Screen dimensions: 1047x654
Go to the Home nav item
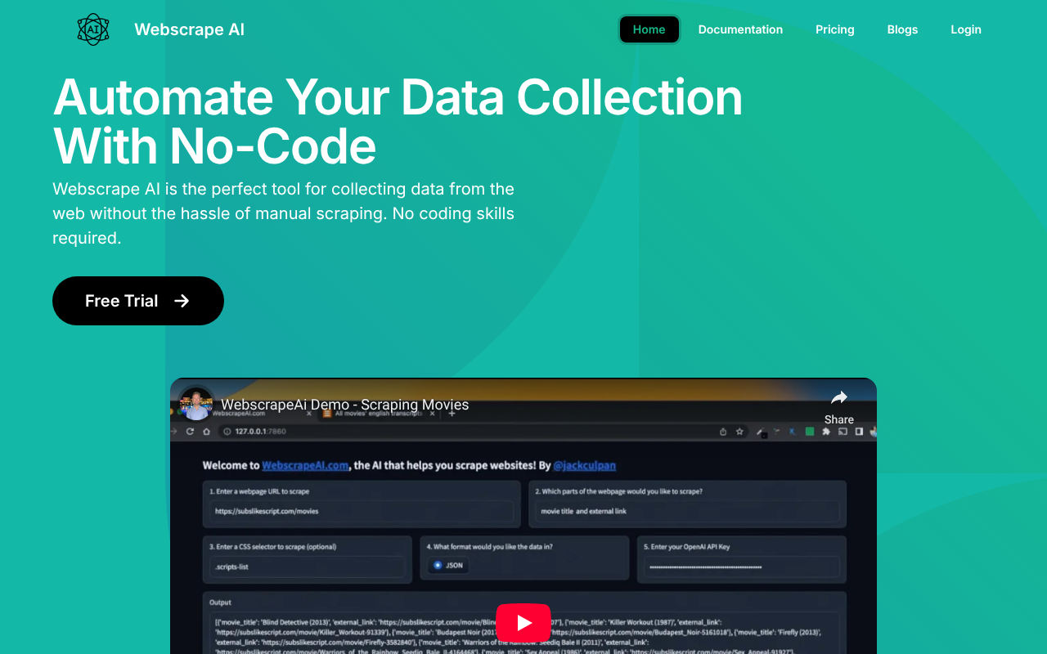click(649, 29)
